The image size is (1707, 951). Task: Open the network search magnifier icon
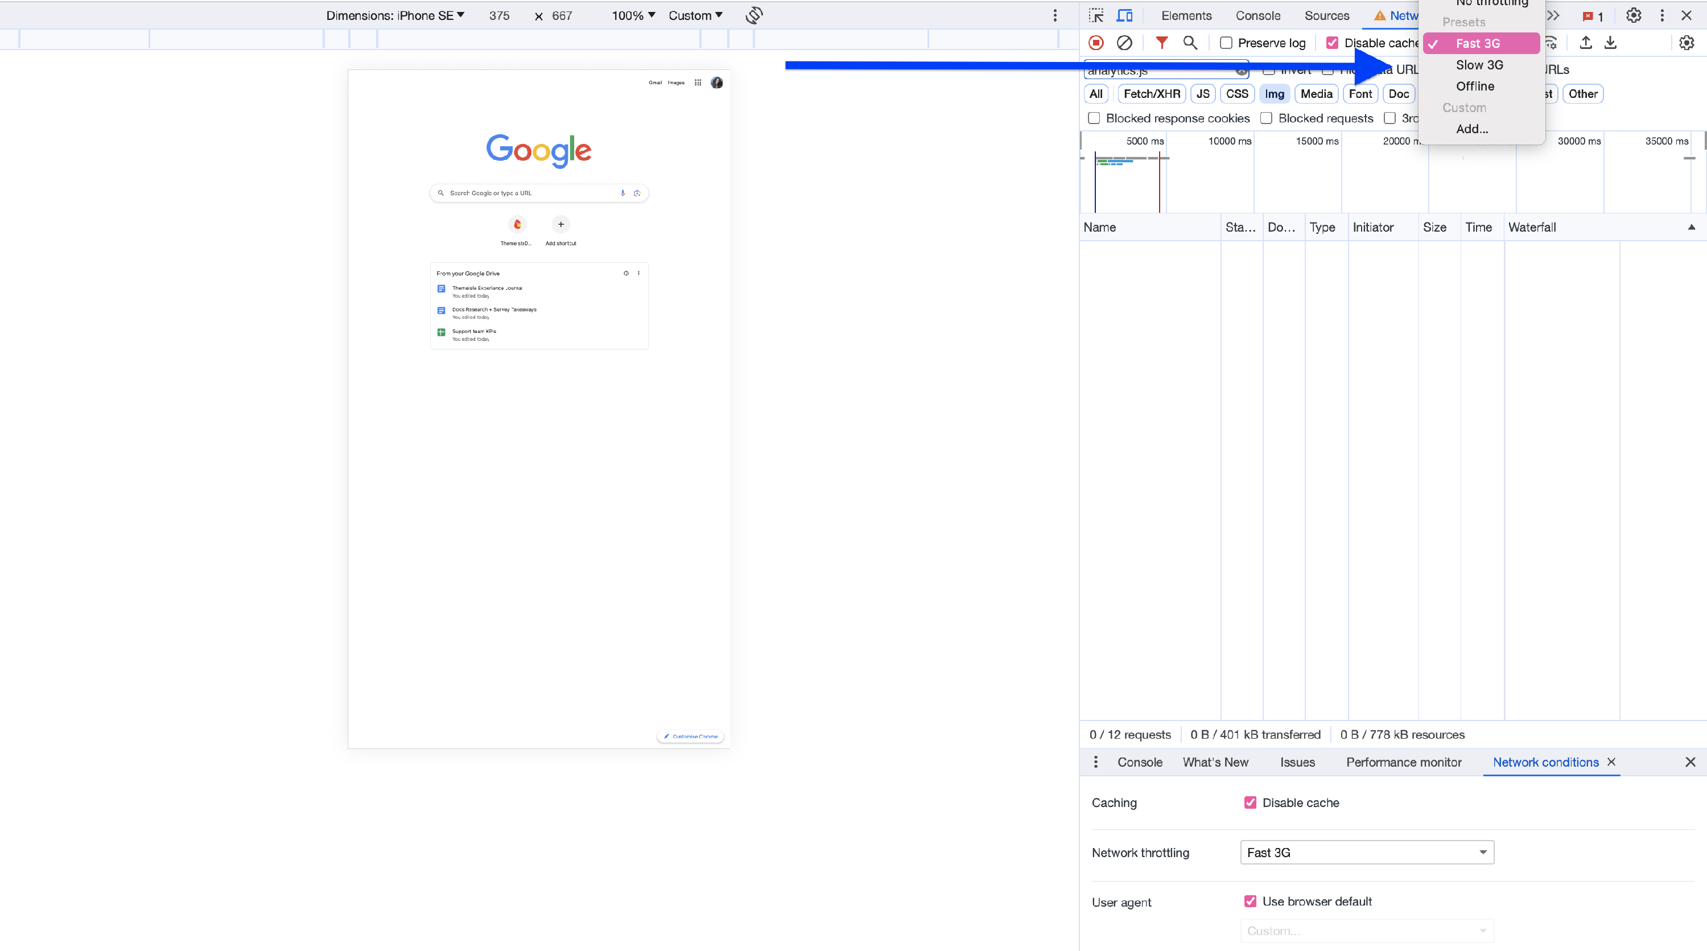tap(1190, 43)
